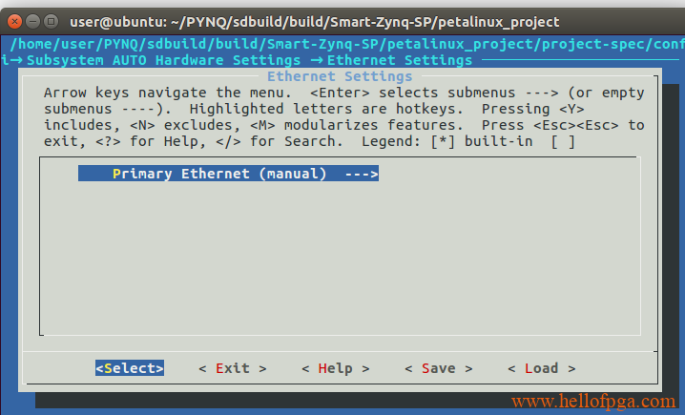The height and width of the screenshot is (415, 685).
Task: Maximize the terminal window
Action: pyautogui.click(x=52, y=21)
